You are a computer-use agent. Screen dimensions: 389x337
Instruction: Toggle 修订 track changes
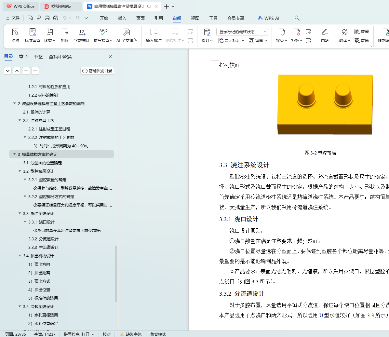click(207, 35)
